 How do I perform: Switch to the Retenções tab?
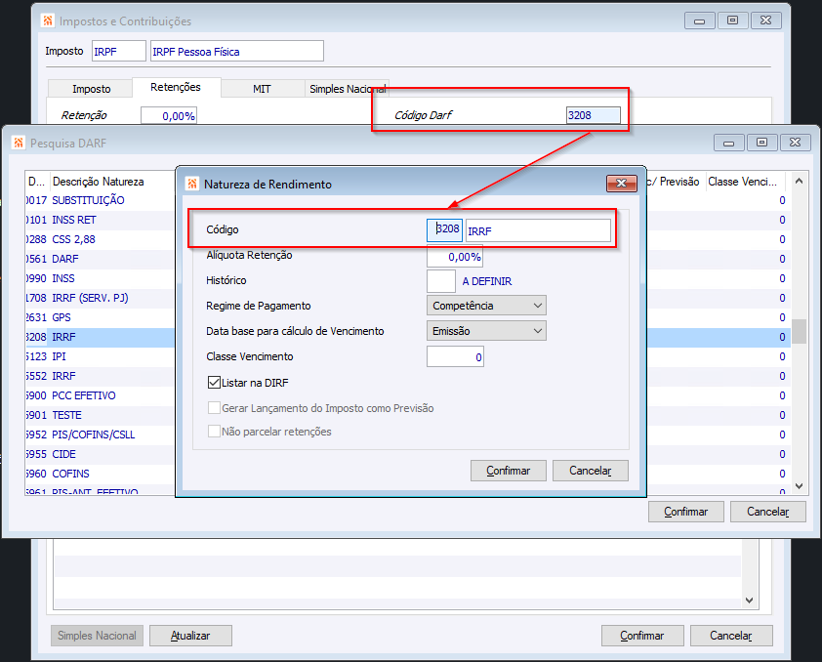[x=176, y=87]
